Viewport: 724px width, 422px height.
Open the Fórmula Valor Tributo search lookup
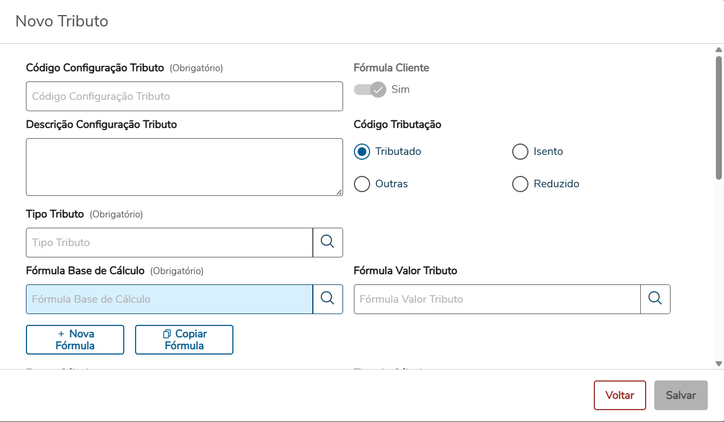655,299
